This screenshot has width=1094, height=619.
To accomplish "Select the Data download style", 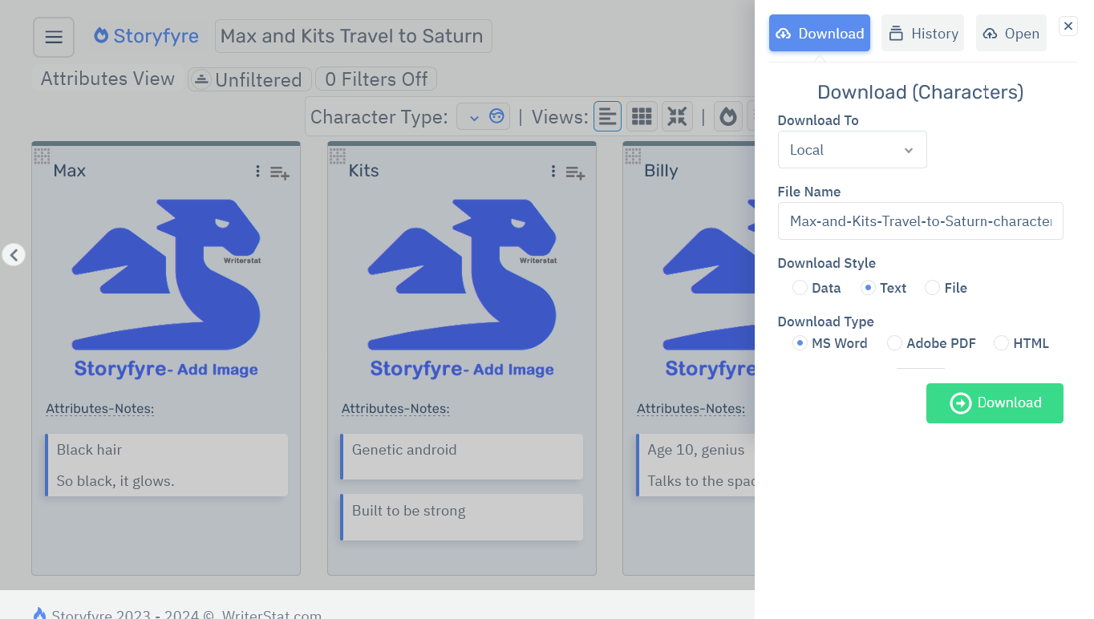I will (x=800, y=287).
